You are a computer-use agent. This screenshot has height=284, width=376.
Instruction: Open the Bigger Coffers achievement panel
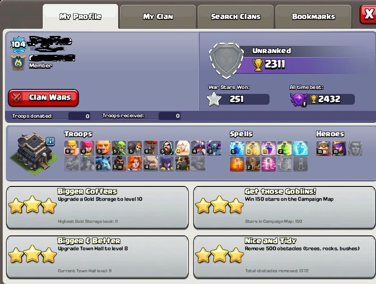pyautogui.click(x=97, y=208)
